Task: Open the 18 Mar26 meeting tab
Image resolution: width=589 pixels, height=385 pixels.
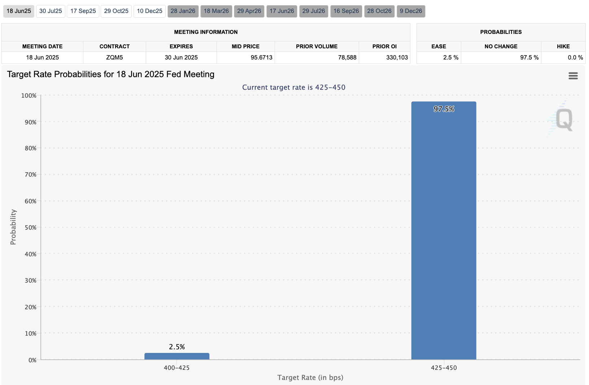Action: point(216,11)
